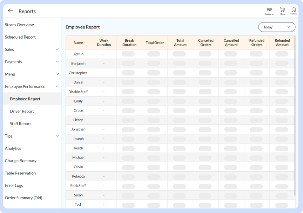Screen dimensions: 303x213
Task: Select Staff Report in sidebar
Action: click(x=20, y=124)
